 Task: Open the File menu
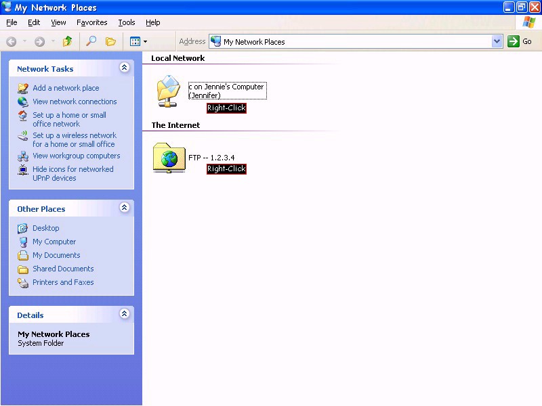[12, 22]
